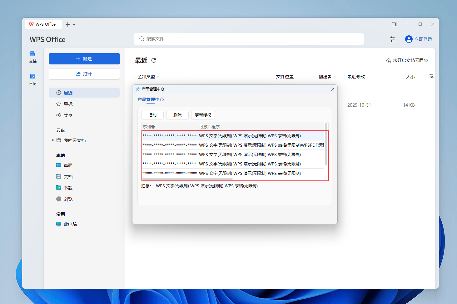Click the 更新授权 button
The image size is (457, 304).
[x=203, y=115]
